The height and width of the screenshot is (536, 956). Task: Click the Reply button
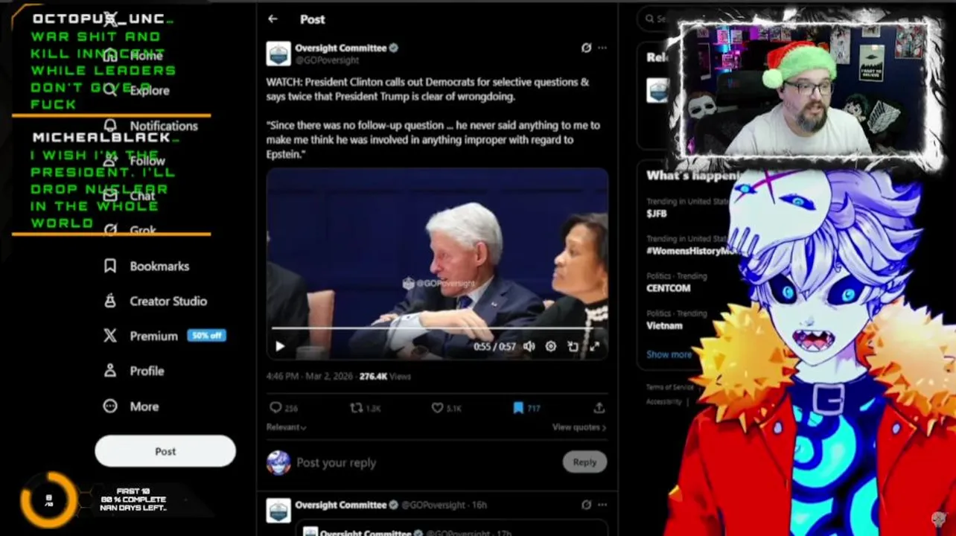coord(584,462)
